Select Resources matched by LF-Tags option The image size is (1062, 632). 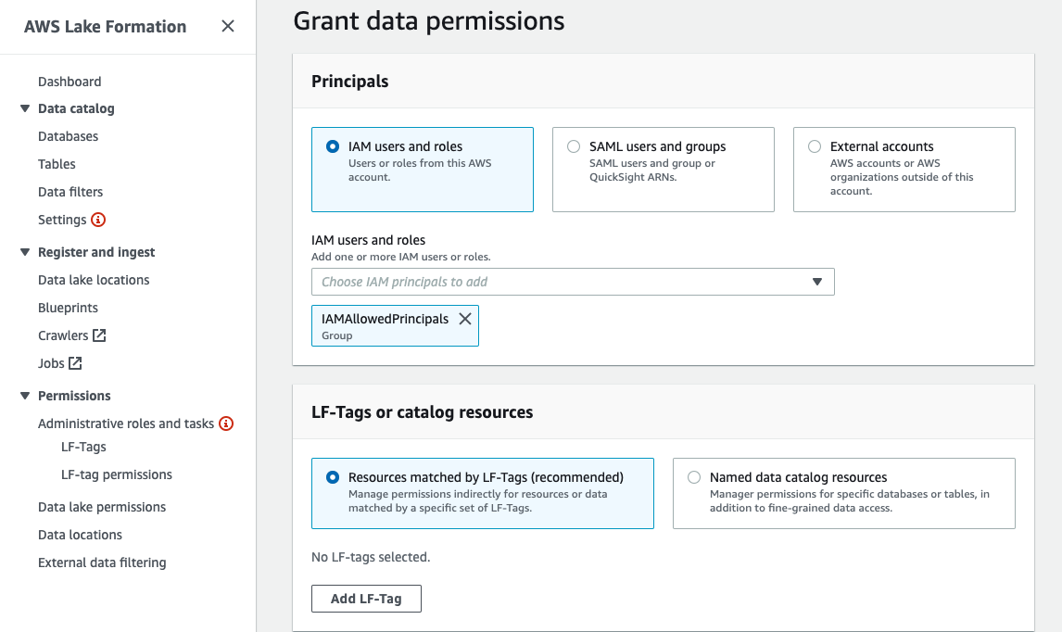[x=333, y=477]
